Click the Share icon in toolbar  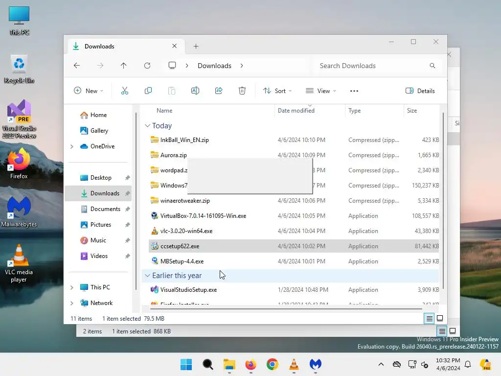pos(219,91)
